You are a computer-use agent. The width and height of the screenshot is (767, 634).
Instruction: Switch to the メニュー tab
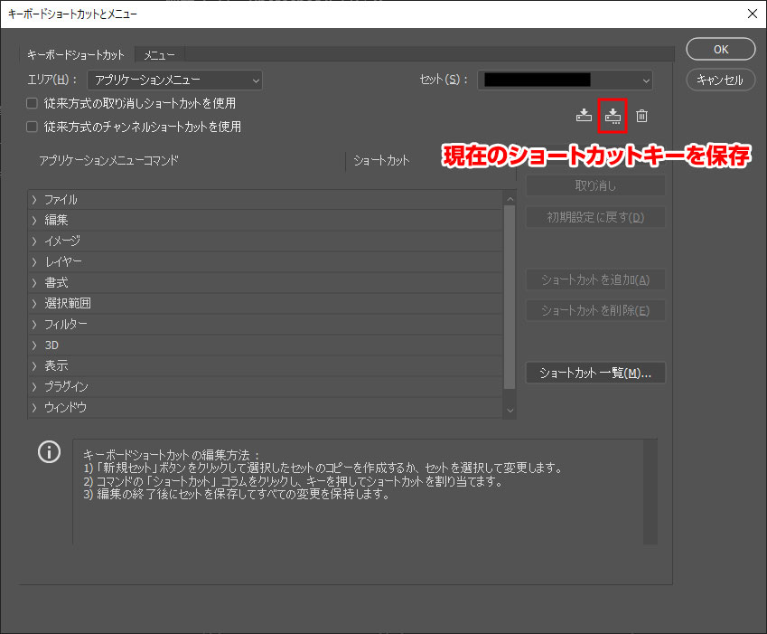tap(160, 55)
